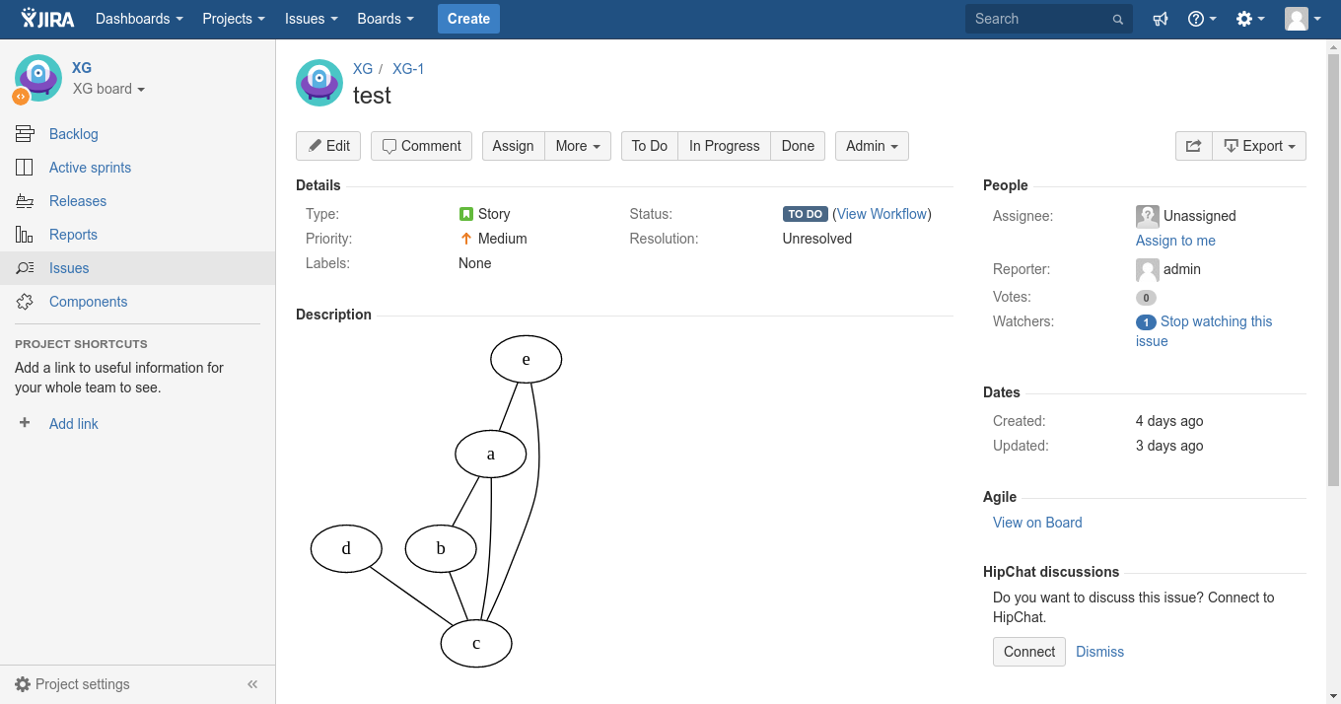
Task: Open the Boards menu
Action: pyautogui.click(x=385, y=18)
